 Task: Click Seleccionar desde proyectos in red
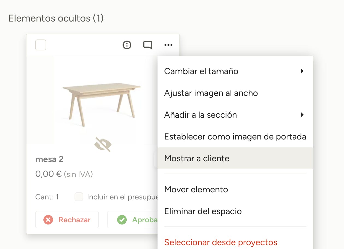pyautogui.click(x=221, y=242)
